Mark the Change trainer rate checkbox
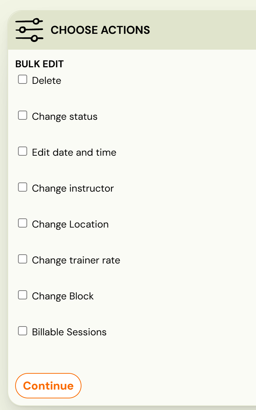The image size is (256, 410). tap(23, 259)
